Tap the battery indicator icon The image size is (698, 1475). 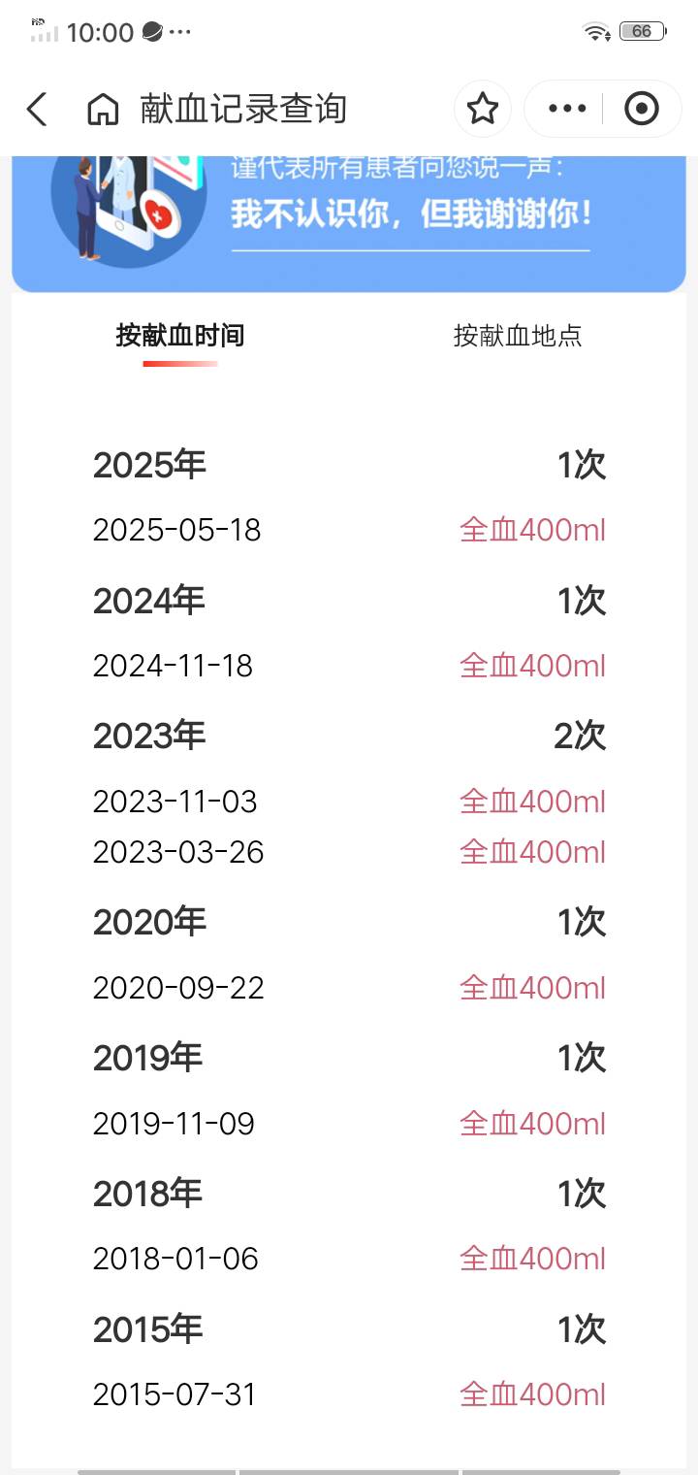[x=642, y=32]
